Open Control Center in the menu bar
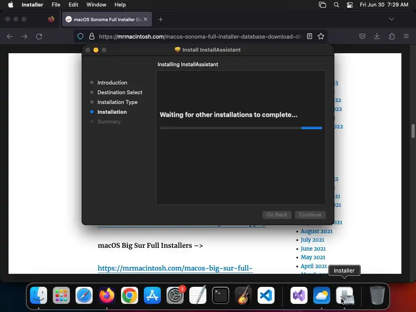This screenshot has width=416, height=312. point(350,5)
